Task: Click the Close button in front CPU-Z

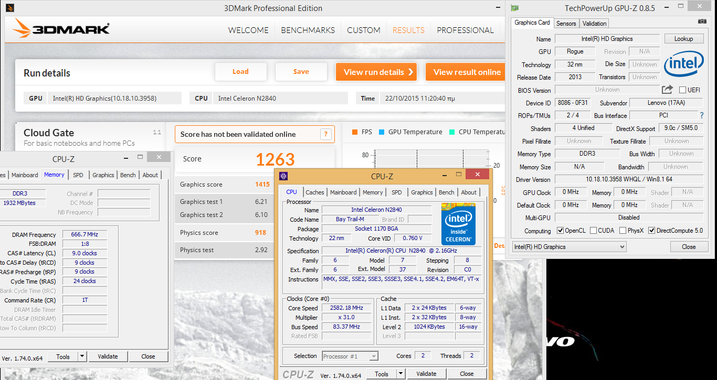Action: click(467, 374)
